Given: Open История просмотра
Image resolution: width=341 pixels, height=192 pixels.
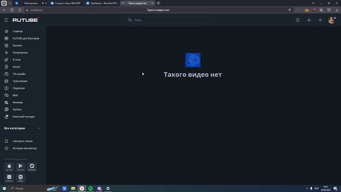Looking at the screenshot, I should (25, 148).
